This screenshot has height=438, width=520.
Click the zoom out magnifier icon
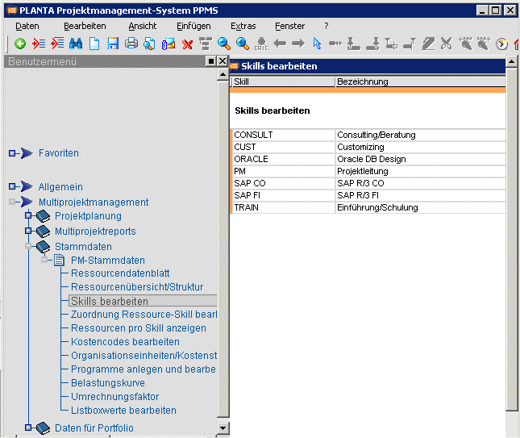click(224, 44)
